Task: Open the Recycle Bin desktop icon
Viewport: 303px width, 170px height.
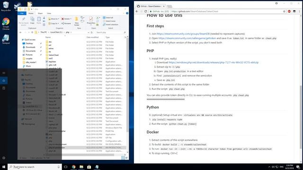Action: 6,6
